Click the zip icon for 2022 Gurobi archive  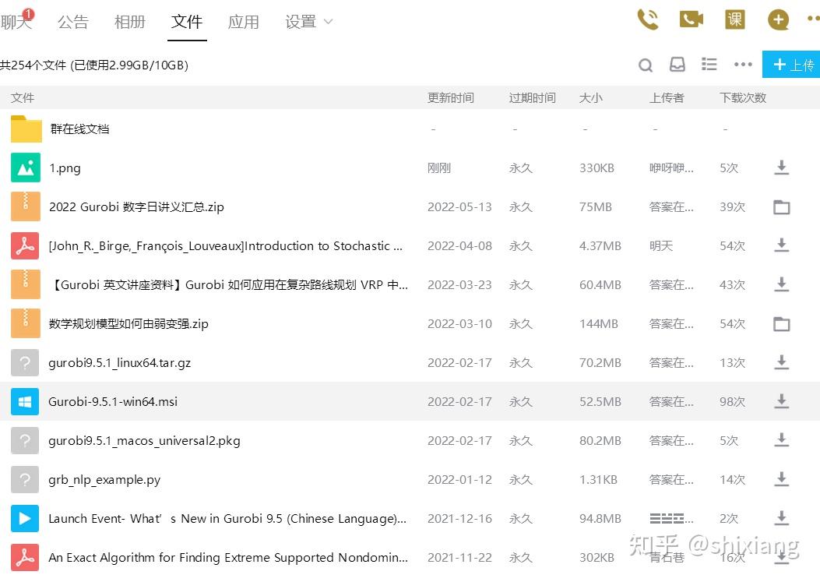pos(25,206)
